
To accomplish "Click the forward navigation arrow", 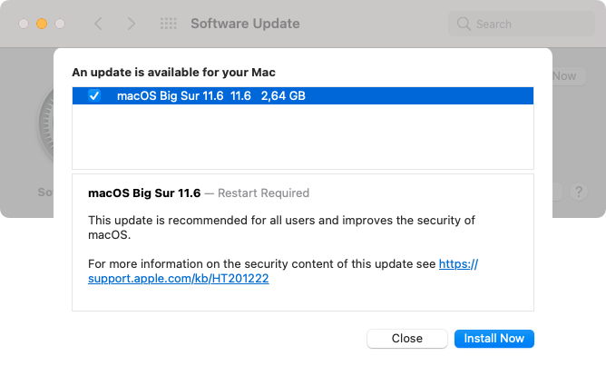I will click(131, 24).
